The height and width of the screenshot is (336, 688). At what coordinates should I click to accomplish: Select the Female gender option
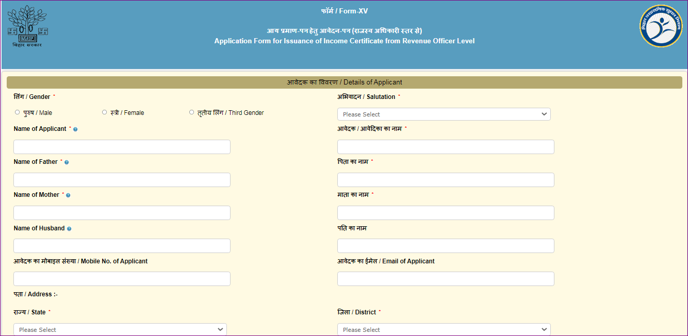click(x=104, y=112)
